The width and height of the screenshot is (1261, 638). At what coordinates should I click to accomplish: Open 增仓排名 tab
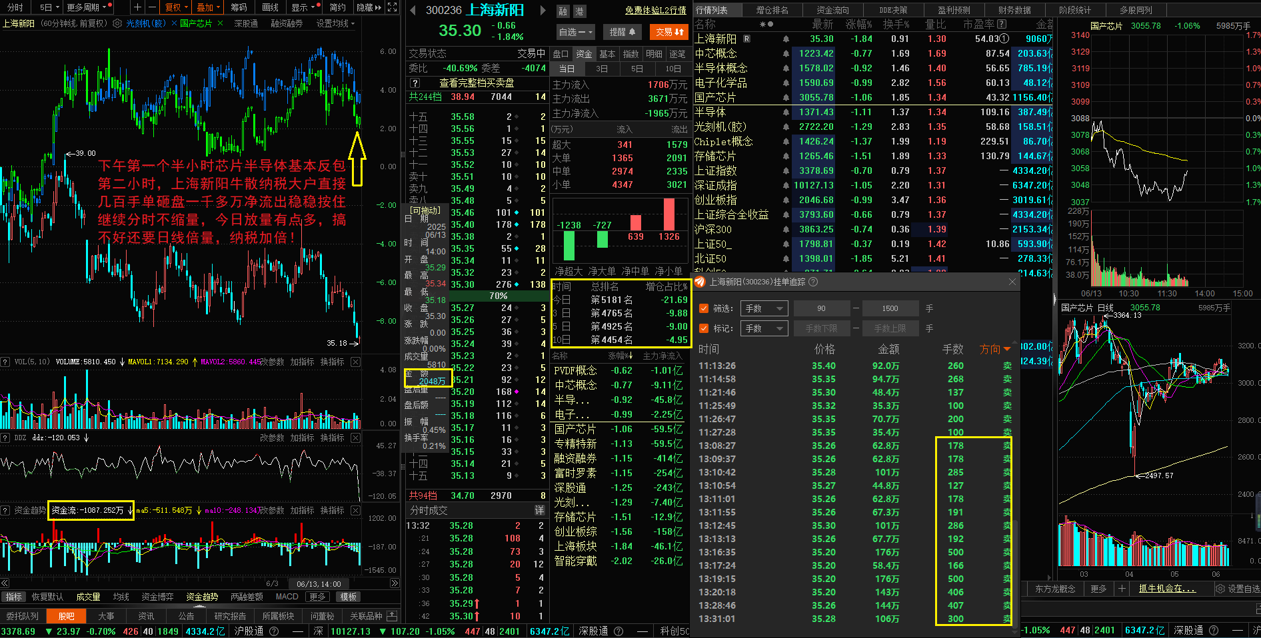click(x=772, y=10)
